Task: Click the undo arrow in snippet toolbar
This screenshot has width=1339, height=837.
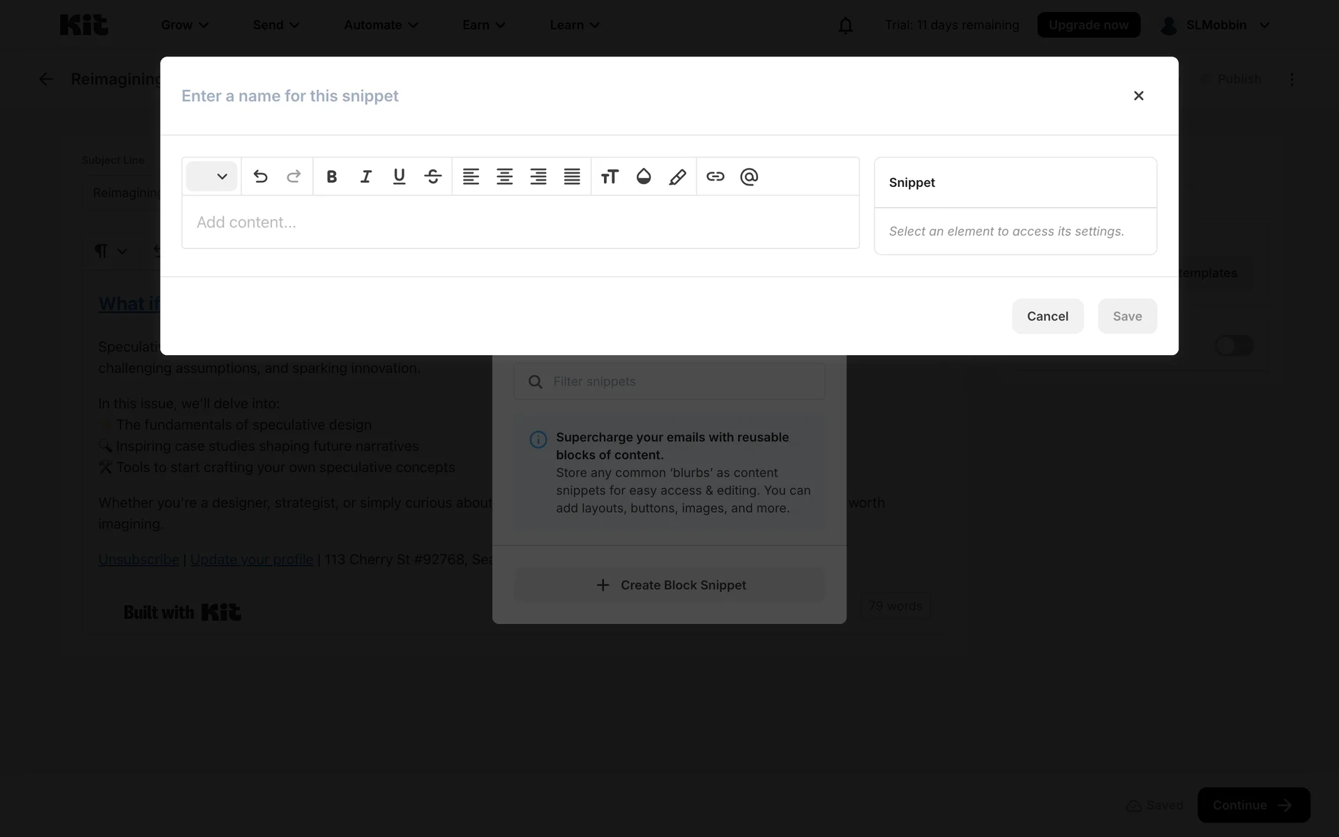Action: [260, 176]
